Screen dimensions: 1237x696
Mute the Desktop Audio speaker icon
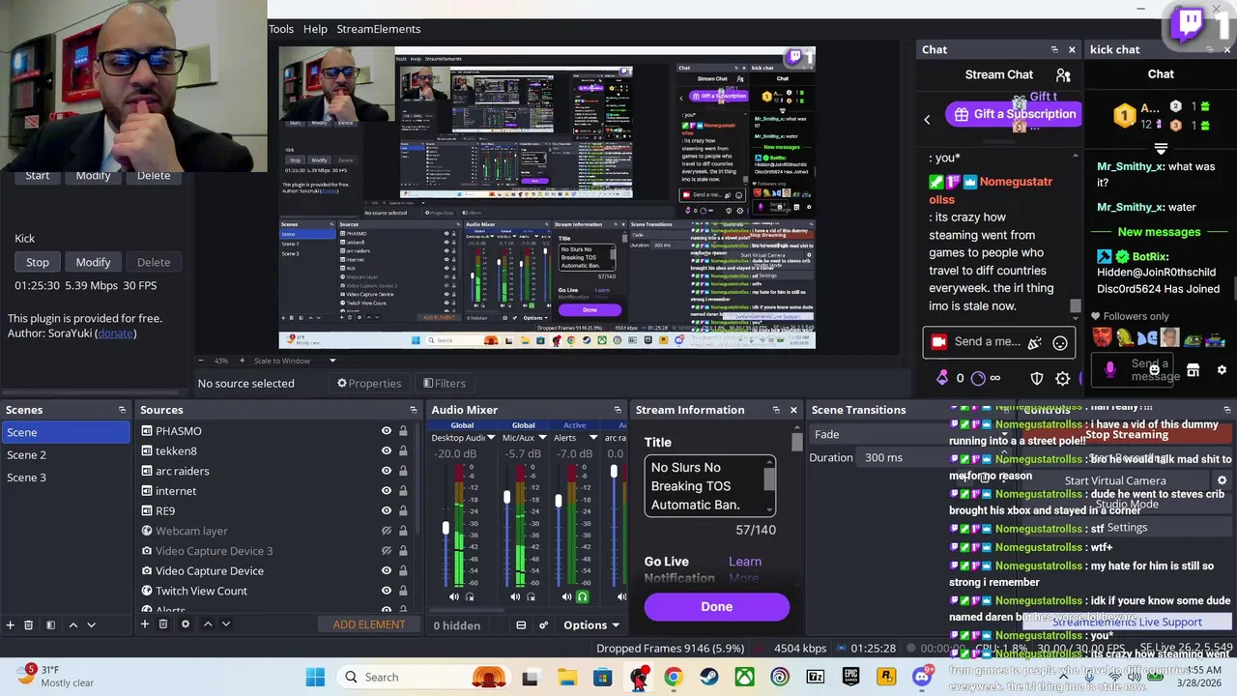[x=454, y=597]
